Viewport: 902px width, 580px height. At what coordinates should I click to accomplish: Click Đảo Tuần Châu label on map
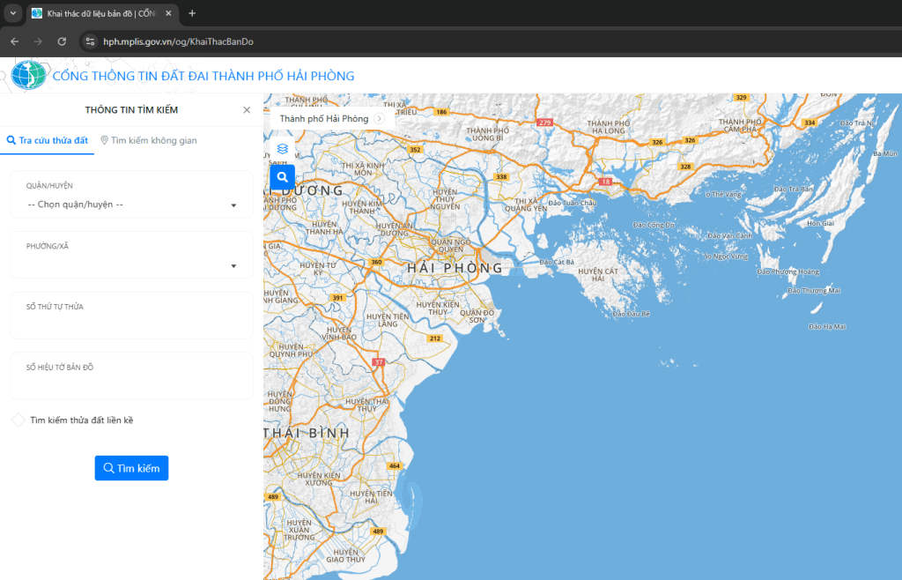click(573, 203)
